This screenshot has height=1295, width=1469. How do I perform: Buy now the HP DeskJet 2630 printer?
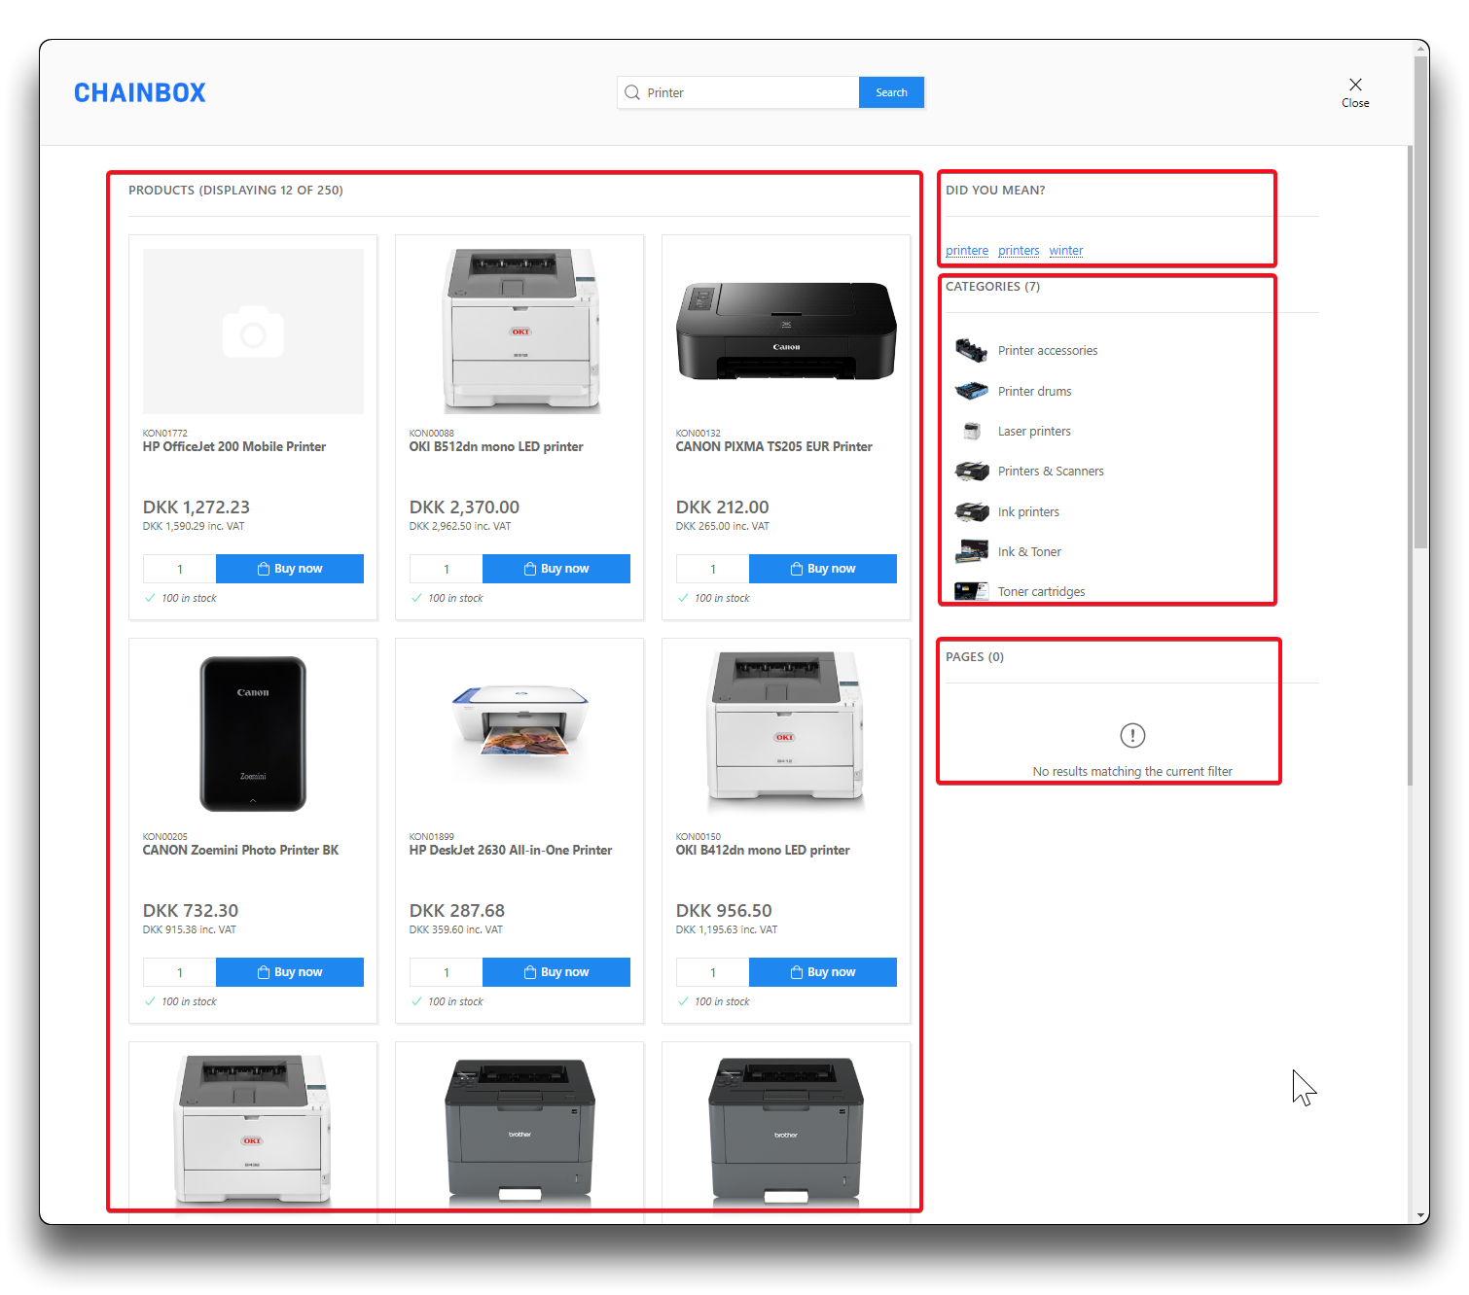click(x=556, y=972)
